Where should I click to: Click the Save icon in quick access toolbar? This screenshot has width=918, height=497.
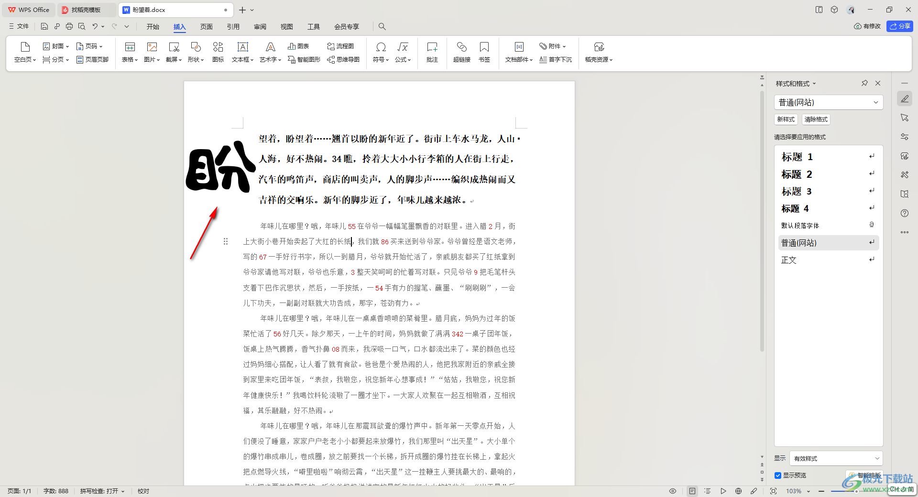(44, 26)
